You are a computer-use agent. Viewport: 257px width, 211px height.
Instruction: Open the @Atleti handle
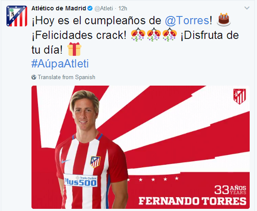(104, 8)
